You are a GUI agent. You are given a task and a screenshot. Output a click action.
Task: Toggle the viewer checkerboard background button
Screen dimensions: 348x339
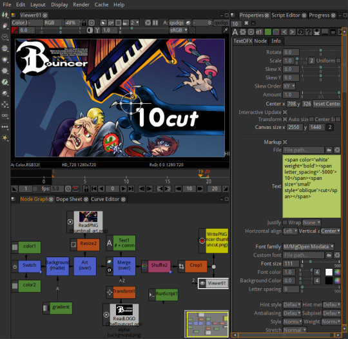tap(192, 30)
